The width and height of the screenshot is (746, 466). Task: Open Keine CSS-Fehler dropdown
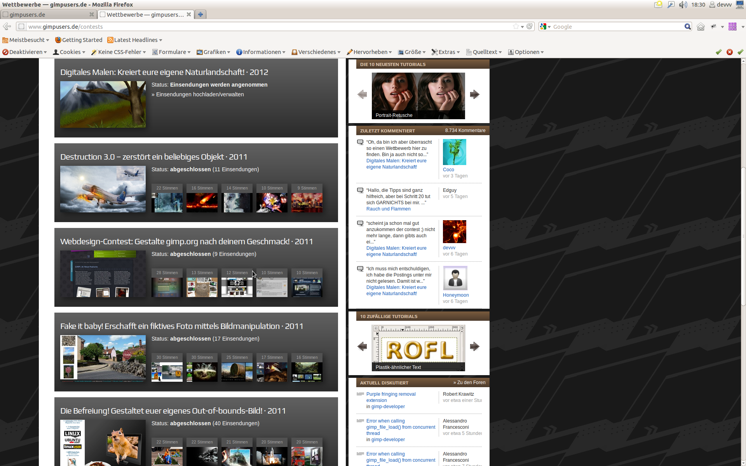(119, 52)
